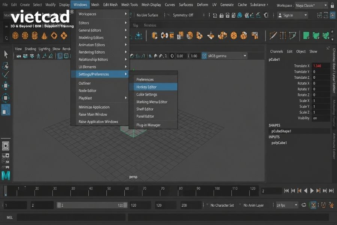Activate the Move tool in toolbox
The width and height of the screenshot is (337, 225).
click(x=6, y=86)
